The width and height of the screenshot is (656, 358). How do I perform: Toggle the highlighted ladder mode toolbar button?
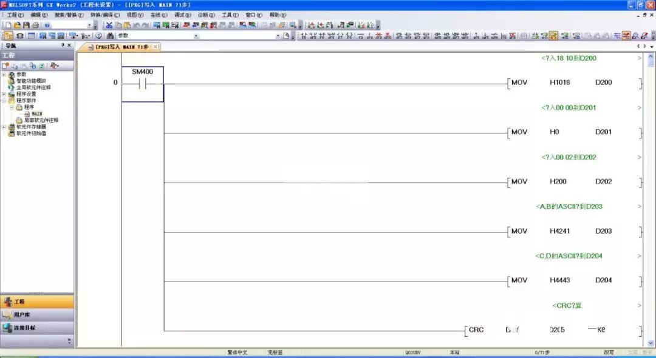point(554,36)
